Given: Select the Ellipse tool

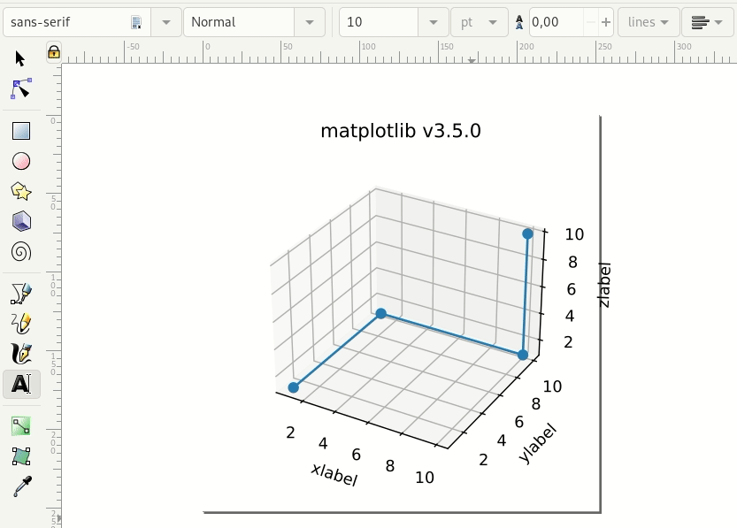Looking at the screenshot, I should pyautogui.click(x=21, y=160).
